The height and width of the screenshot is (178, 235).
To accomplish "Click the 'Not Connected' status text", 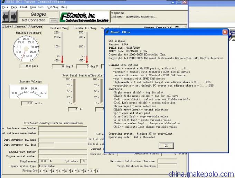I will coord(34,20).
